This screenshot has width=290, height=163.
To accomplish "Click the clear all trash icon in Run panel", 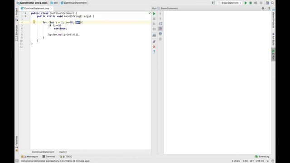I will 160,39.
